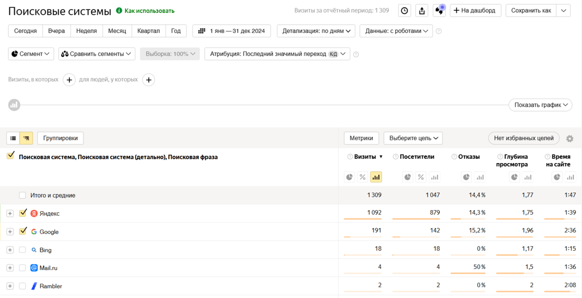Show percent view for Посетители column
This screenshot has height=298, width=582.
pos(421,177)
